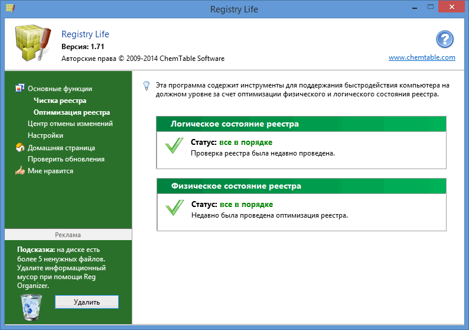The height and width of the screenshot is (330, 469).
Task: Click the program description paragraph
Action: [x=302, y=89]
